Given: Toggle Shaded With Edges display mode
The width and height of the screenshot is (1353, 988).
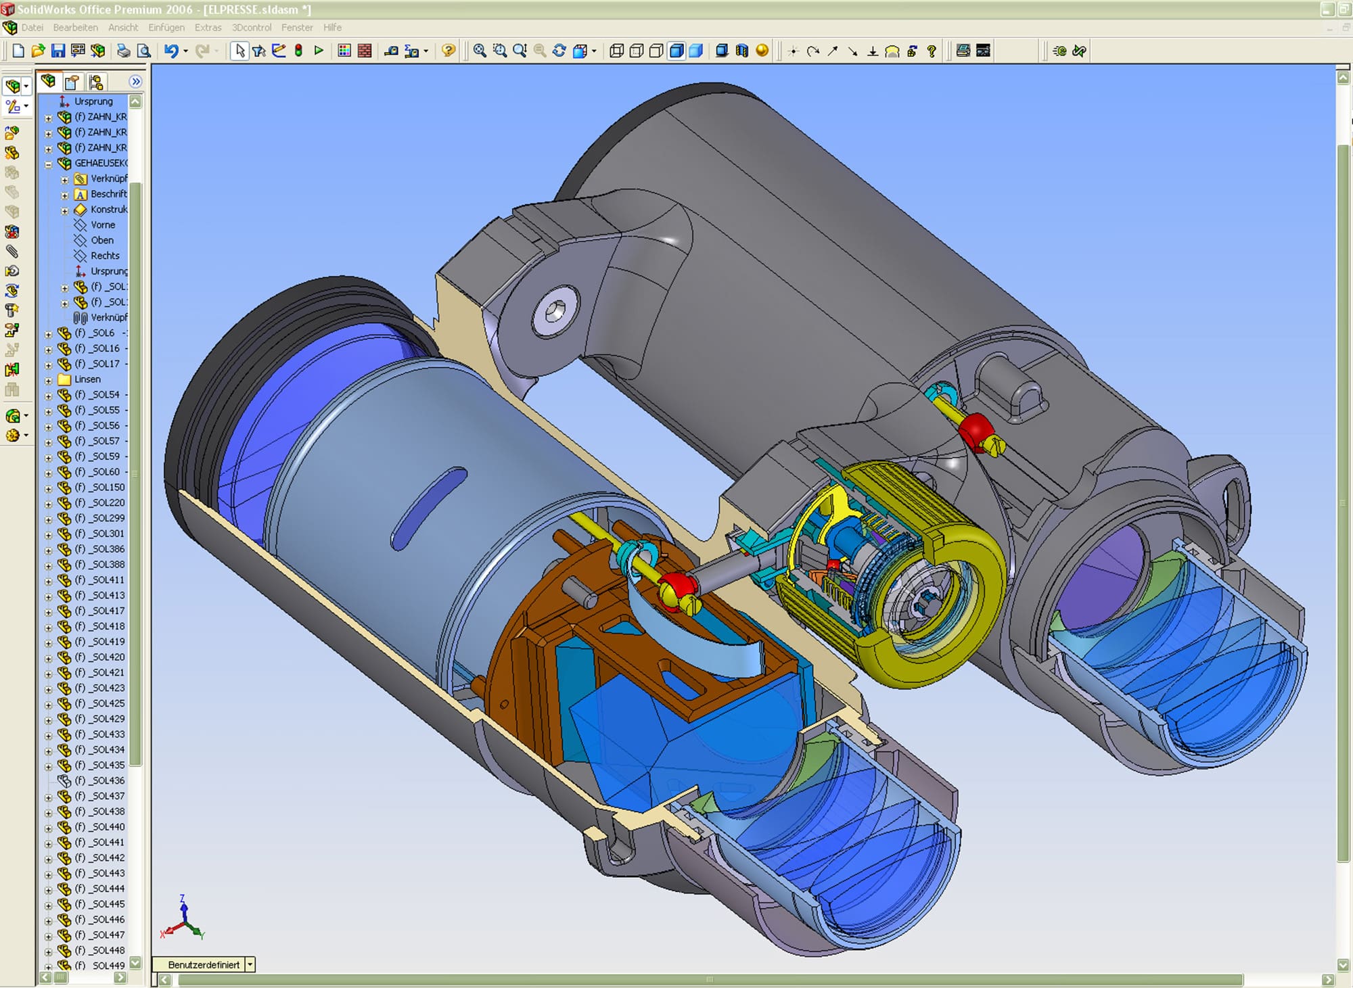Looking at the screenshot, I should coord(676,51).
